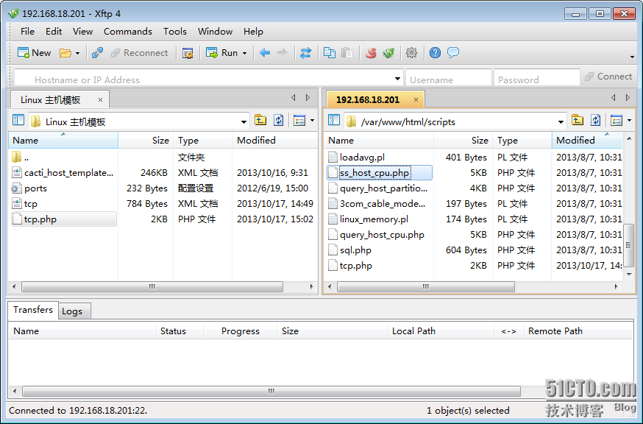
Task: Open the Edit menu
Action: tap(54, 32)
